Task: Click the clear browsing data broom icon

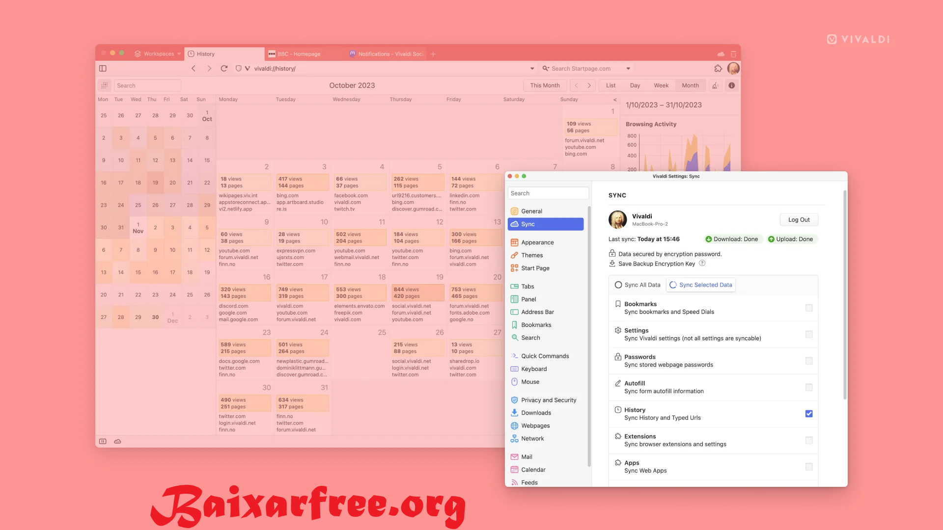Action: tap(715, 85)
